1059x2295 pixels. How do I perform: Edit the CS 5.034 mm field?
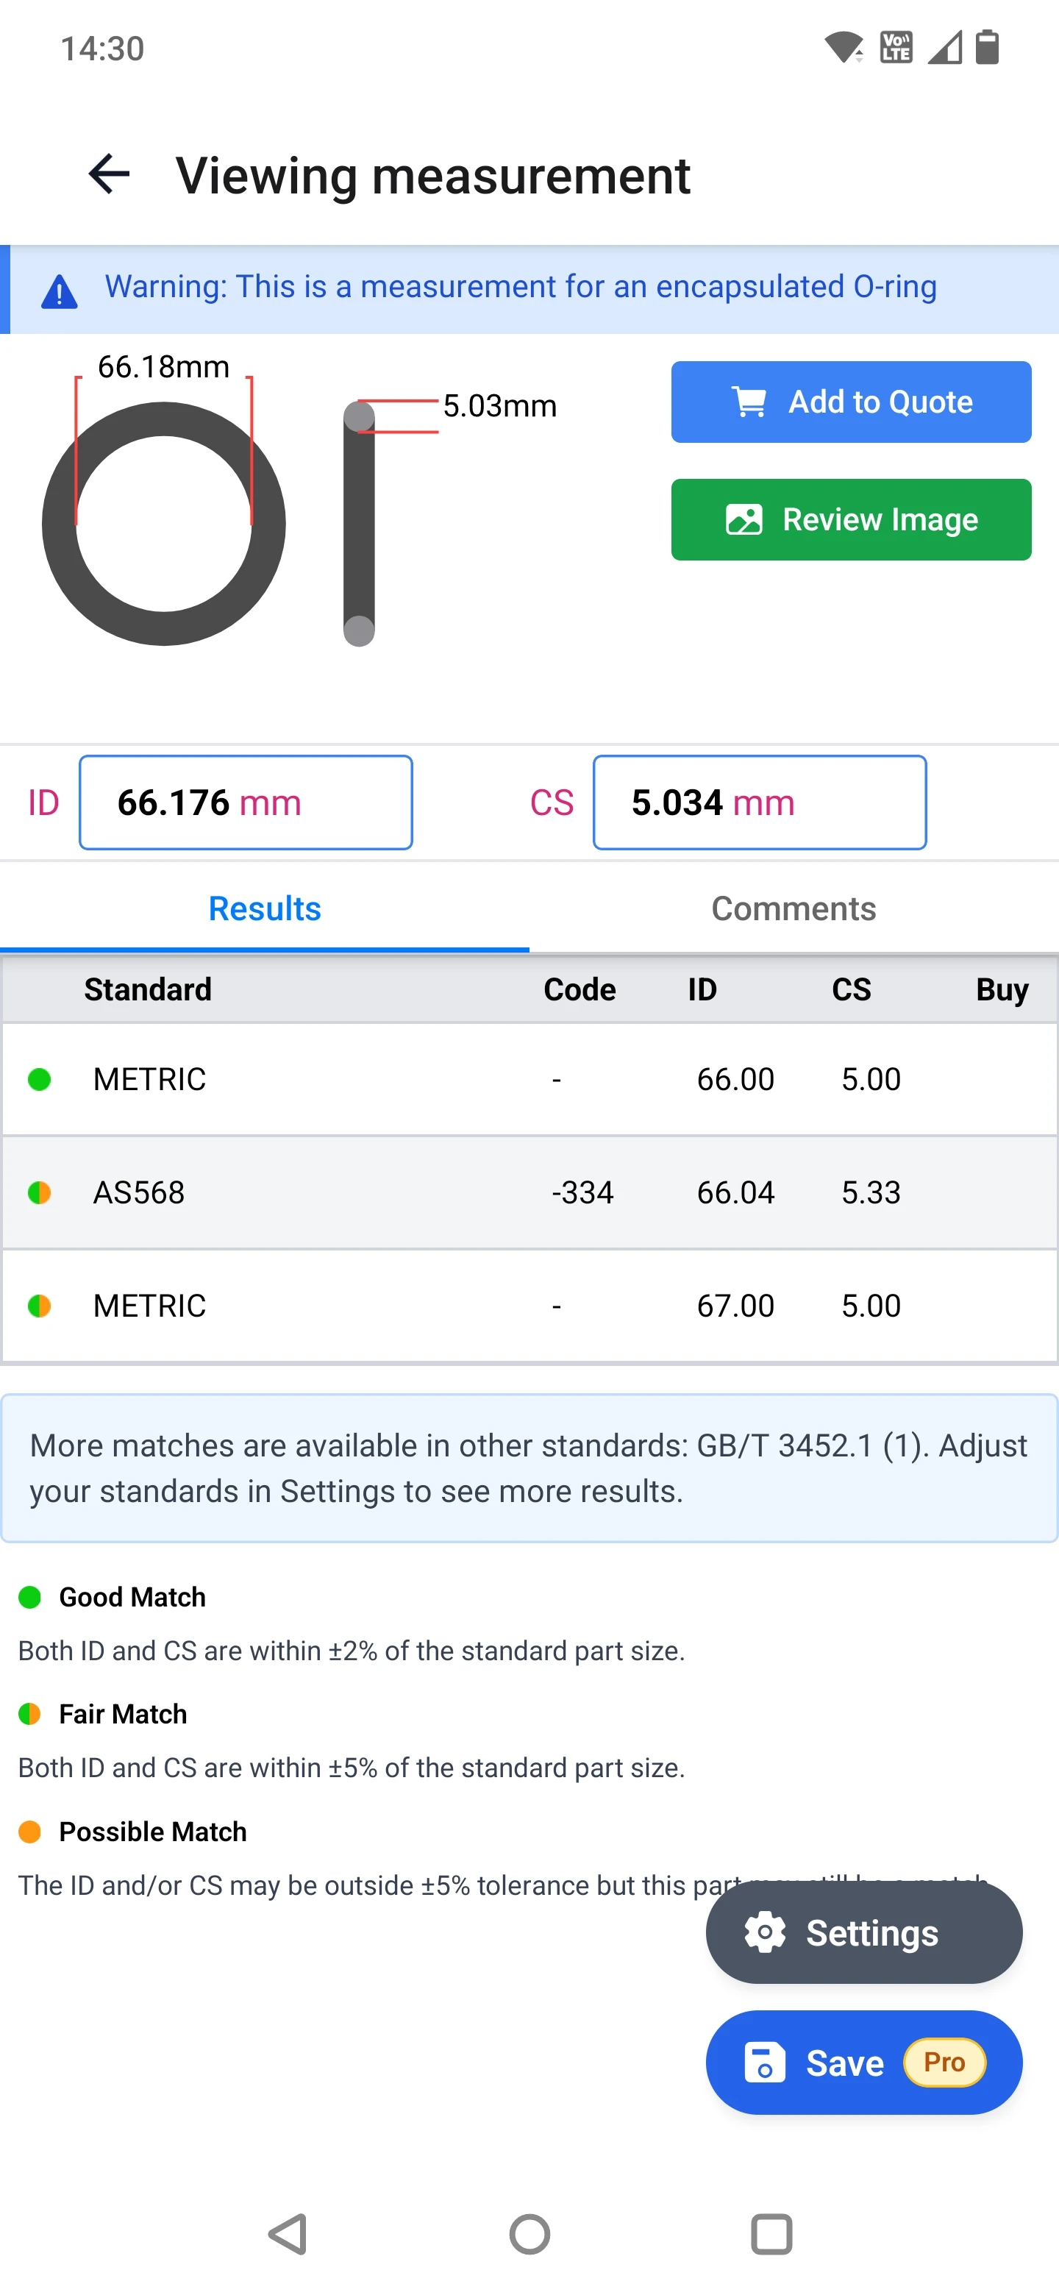tap(760, 803)
